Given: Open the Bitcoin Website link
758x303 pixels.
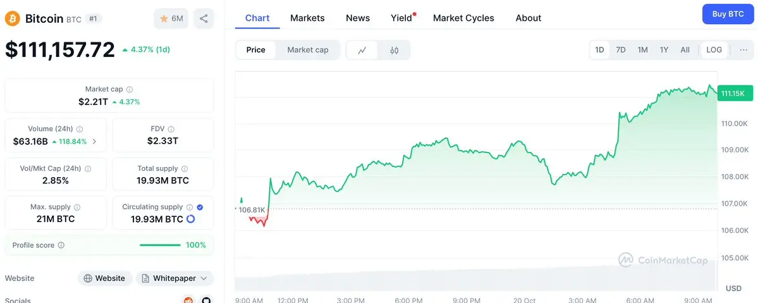Looking at the screenshot, I should tap(106, 278).
